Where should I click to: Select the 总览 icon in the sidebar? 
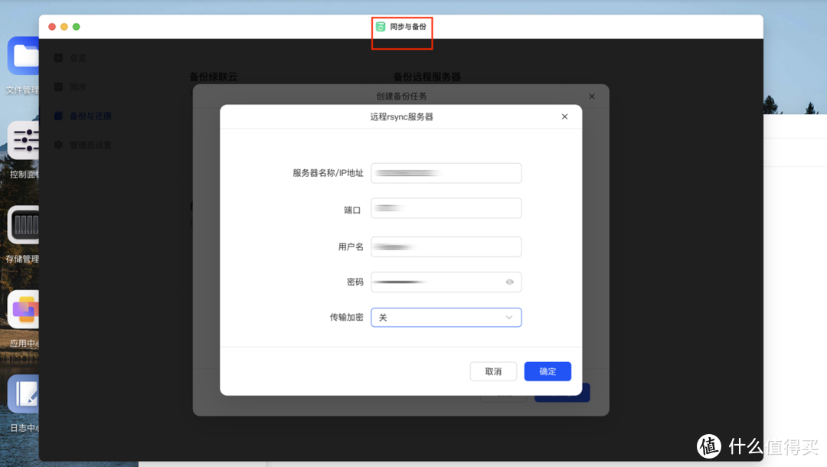click(x=60, y=57)
